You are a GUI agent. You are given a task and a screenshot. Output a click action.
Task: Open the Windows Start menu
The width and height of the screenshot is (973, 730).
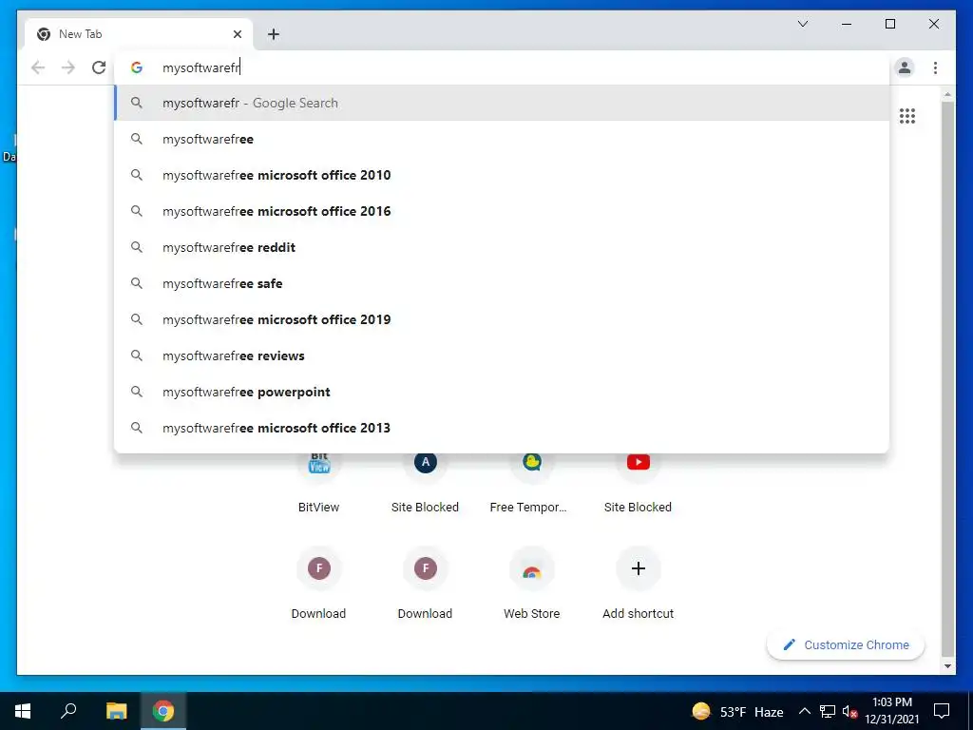(23, 711)
